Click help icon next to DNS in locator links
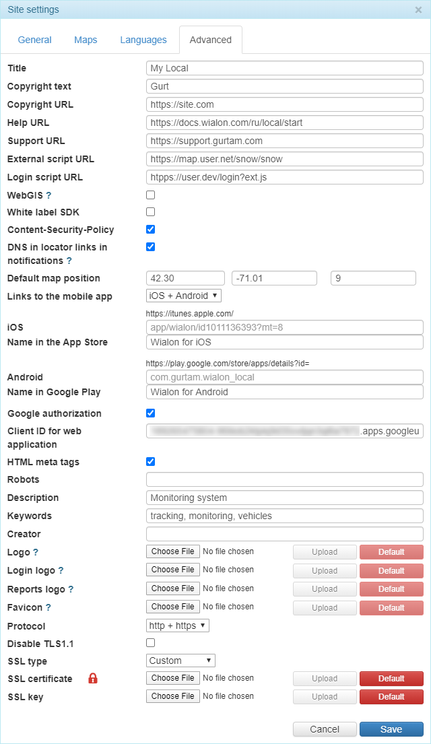This screenshot has height=744, width=431. pyautogui.click(x=69, y=261)
